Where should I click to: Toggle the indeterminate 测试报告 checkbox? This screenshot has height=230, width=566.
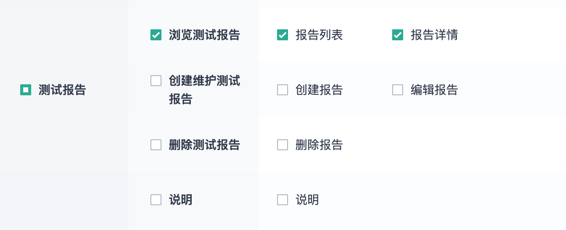pyautogui.click(x=26, y=90)
